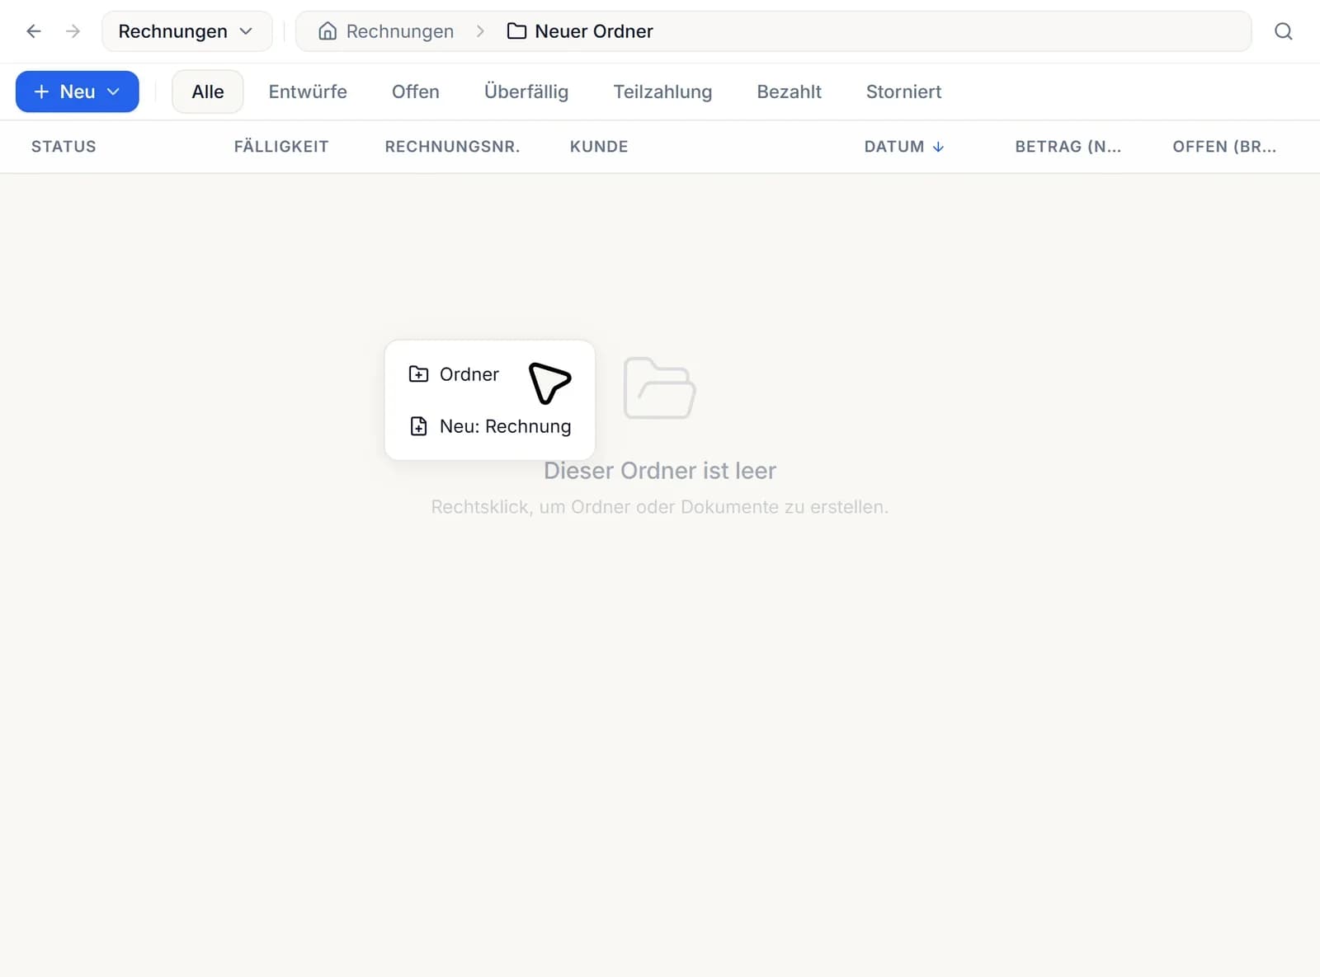This screenshot has height=977, width=1320.
Task: Switch to the Alle tab
Action: pos(208,92)
